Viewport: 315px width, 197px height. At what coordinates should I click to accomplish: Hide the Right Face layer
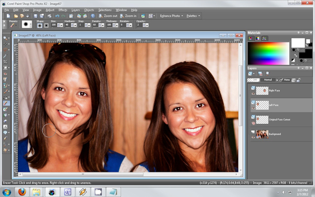pos(253,94)
